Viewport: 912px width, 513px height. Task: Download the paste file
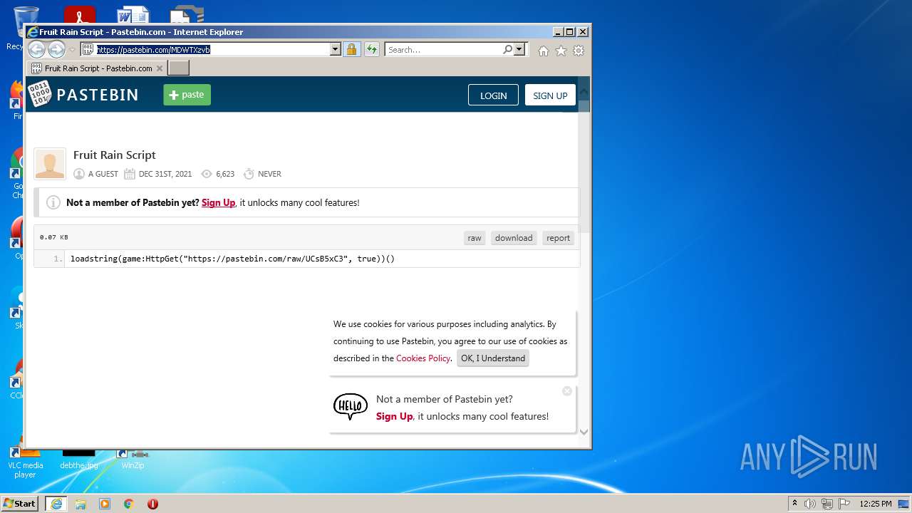(x=514, y=238)
